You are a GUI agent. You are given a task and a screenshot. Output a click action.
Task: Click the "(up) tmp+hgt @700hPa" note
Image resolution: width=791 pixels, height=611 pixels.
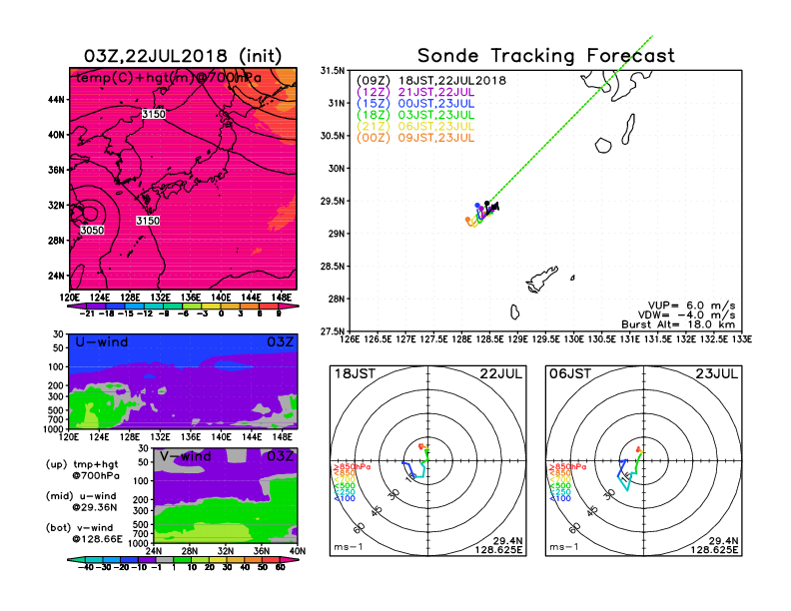pyautogui.click(x=82, y=470)
